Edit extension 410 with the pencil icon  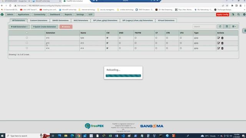(218, 38)
